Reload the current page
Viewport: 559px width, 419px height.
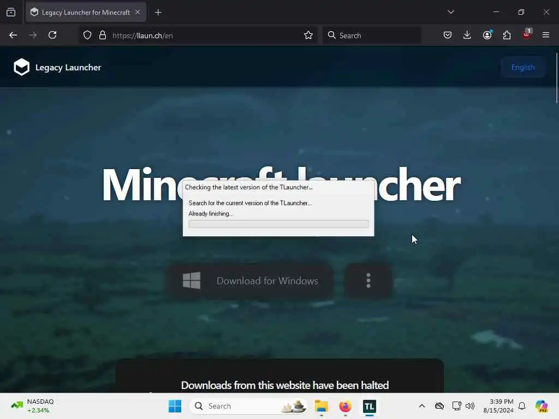[x=52, y=35]
